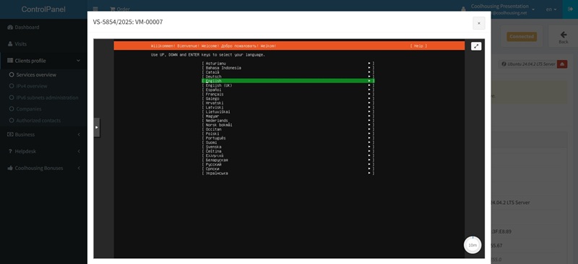578x264 pixels.
Task: Choose the highlighted English language
Action: (288, 81)
